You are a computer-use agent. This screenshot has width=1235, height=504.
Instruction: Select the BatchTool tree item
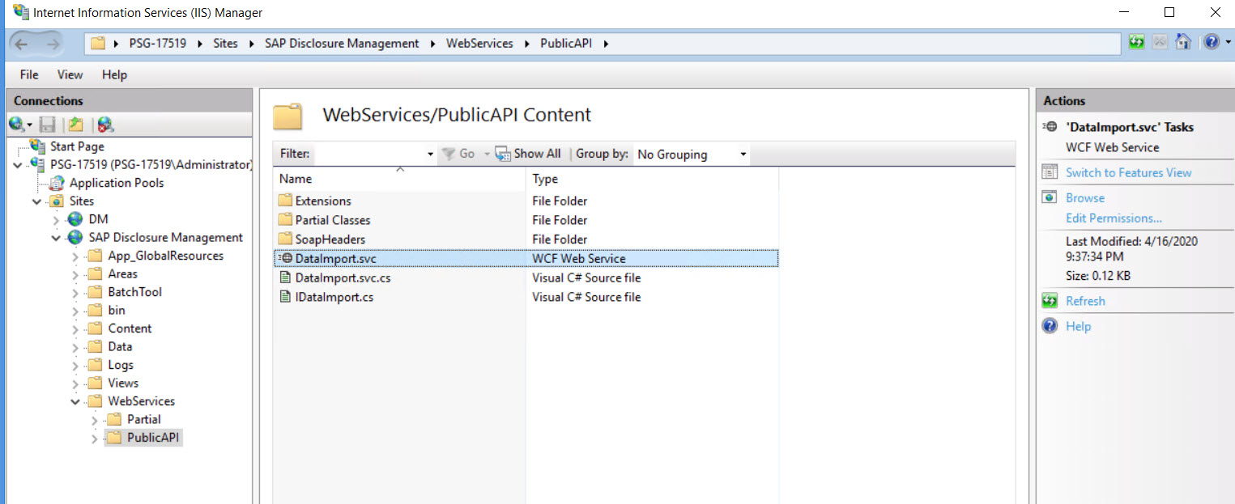click(134, 292)
